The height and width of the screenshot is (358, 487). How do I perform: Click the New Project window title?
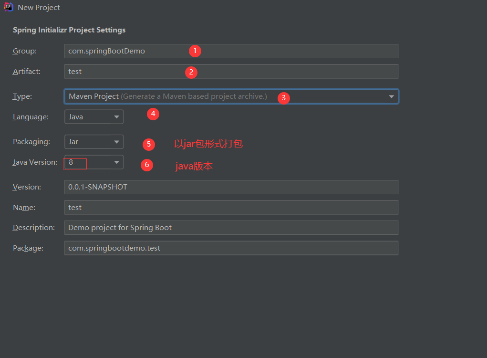click(39, 8)
